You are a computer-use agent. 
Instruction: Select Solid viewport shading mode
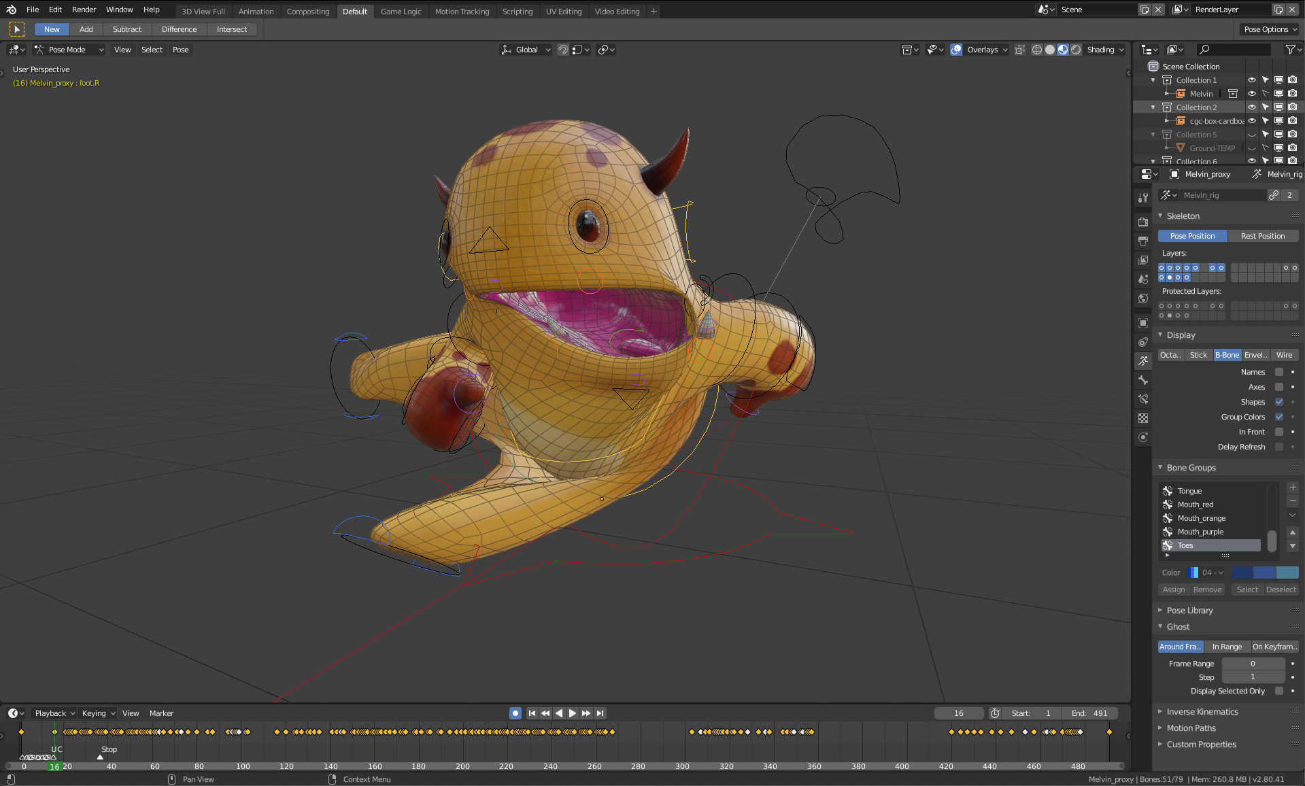tap(1051, 50)
